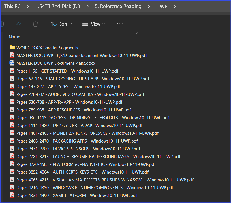Click PDF icon of 'Pages 1-66 - GET STARTED'
231x203 pixels.
(x=12, y=71)
